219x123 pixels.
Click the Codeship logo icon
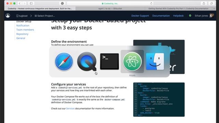(x=8, y=16)
